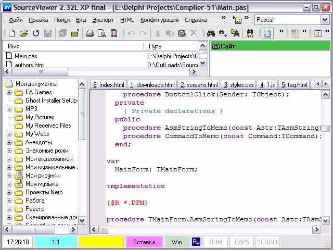The image size is (333, 250).
Task: Switch to the styles.css tab
Action: point(238,85)
